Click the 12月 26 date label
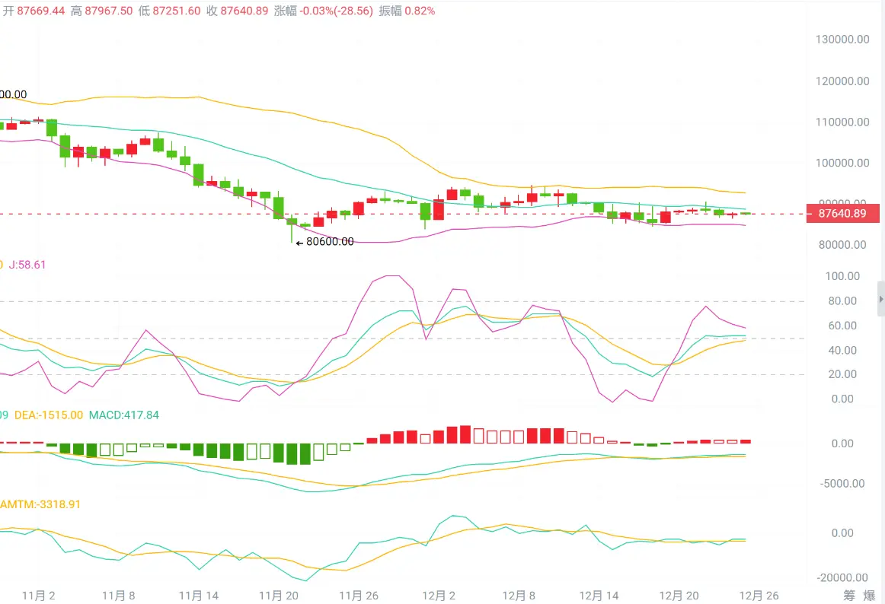The width and height of the screenshot is (885, 604). (x=759, y=596)
